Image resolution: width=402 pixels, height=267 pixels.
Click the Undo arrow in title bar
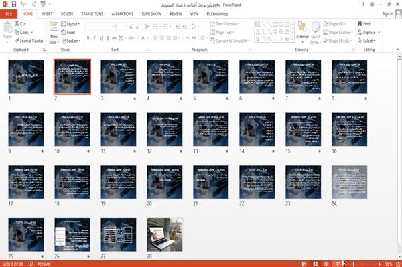pos(23,5)
